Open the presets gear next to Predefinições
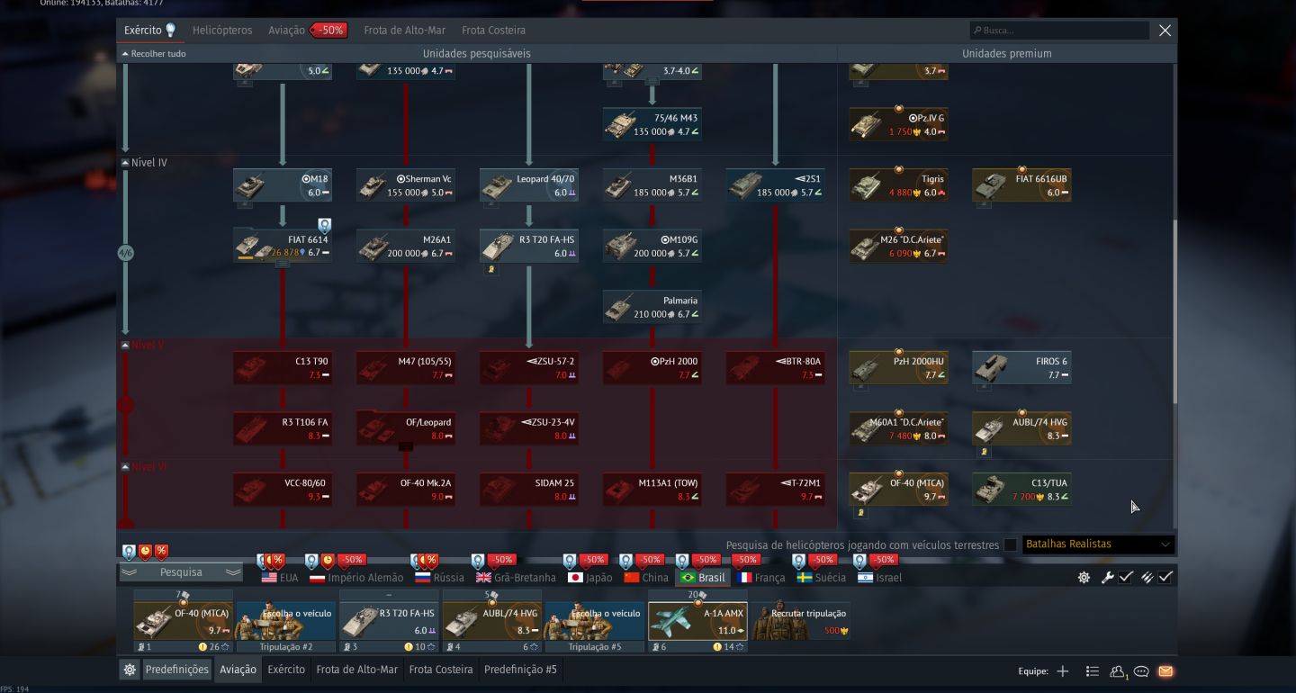This screenshot has height=693, width=1296. 130,670
